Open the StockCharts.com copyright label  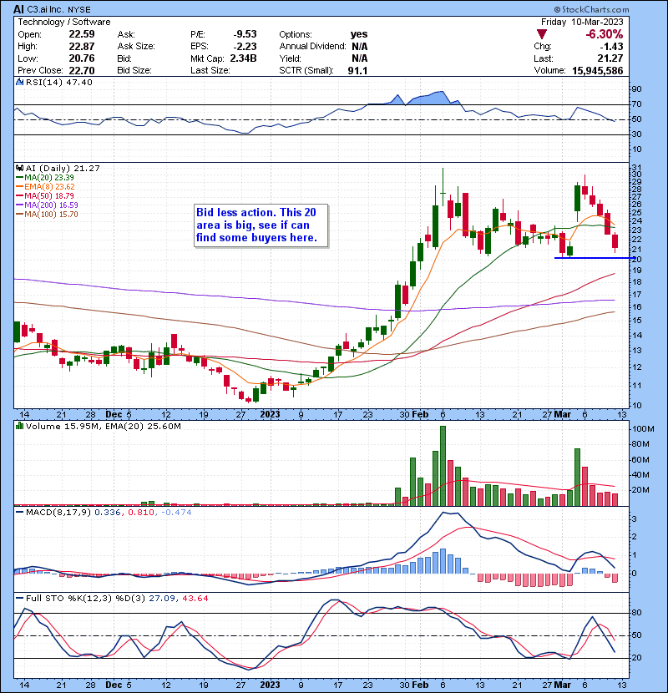591,9
